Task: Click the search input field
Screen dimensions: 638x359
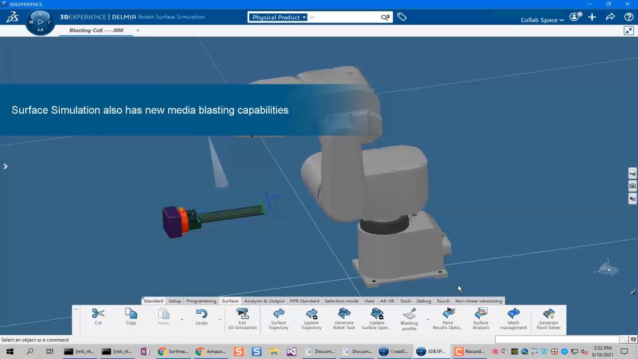Action: [x=344, y=17]
